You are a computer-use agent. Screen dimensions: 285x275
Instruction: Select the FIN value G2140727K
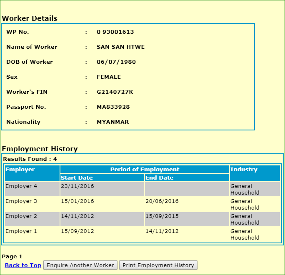click(115, 92)
